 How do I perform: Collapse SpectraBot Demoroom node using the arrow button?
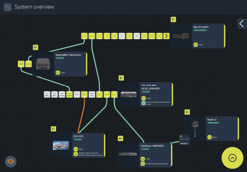tap(36, 47)
